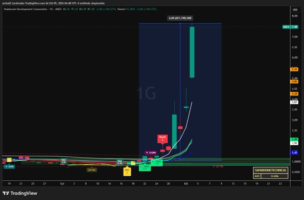Click the Hacim volume value in header
This screenshot has height=200, width=304.
pos(130,9)
